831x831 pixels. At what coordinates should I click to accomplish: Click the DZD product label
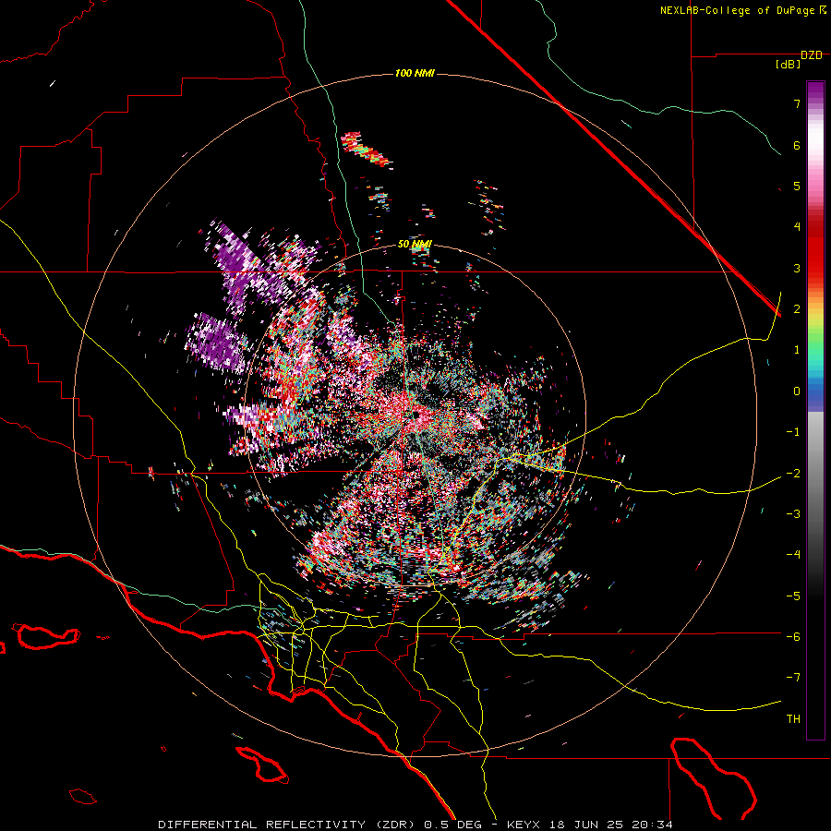coord(812,55)
